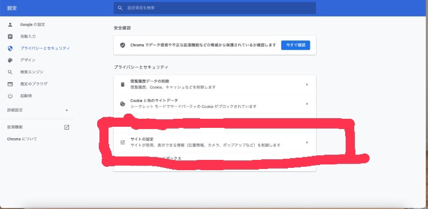Click the cookie icon beside Cookie と他のサイトデータ
428x209 pixels.
[122, 104]
